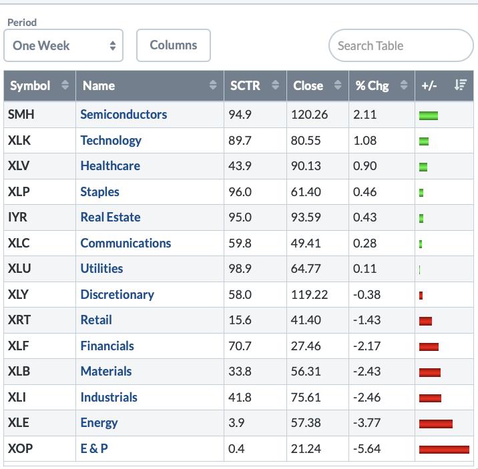Click the sort arrows in Close column header
The image size is (478, 469).
pyautogui.click(x=338, y=85)
